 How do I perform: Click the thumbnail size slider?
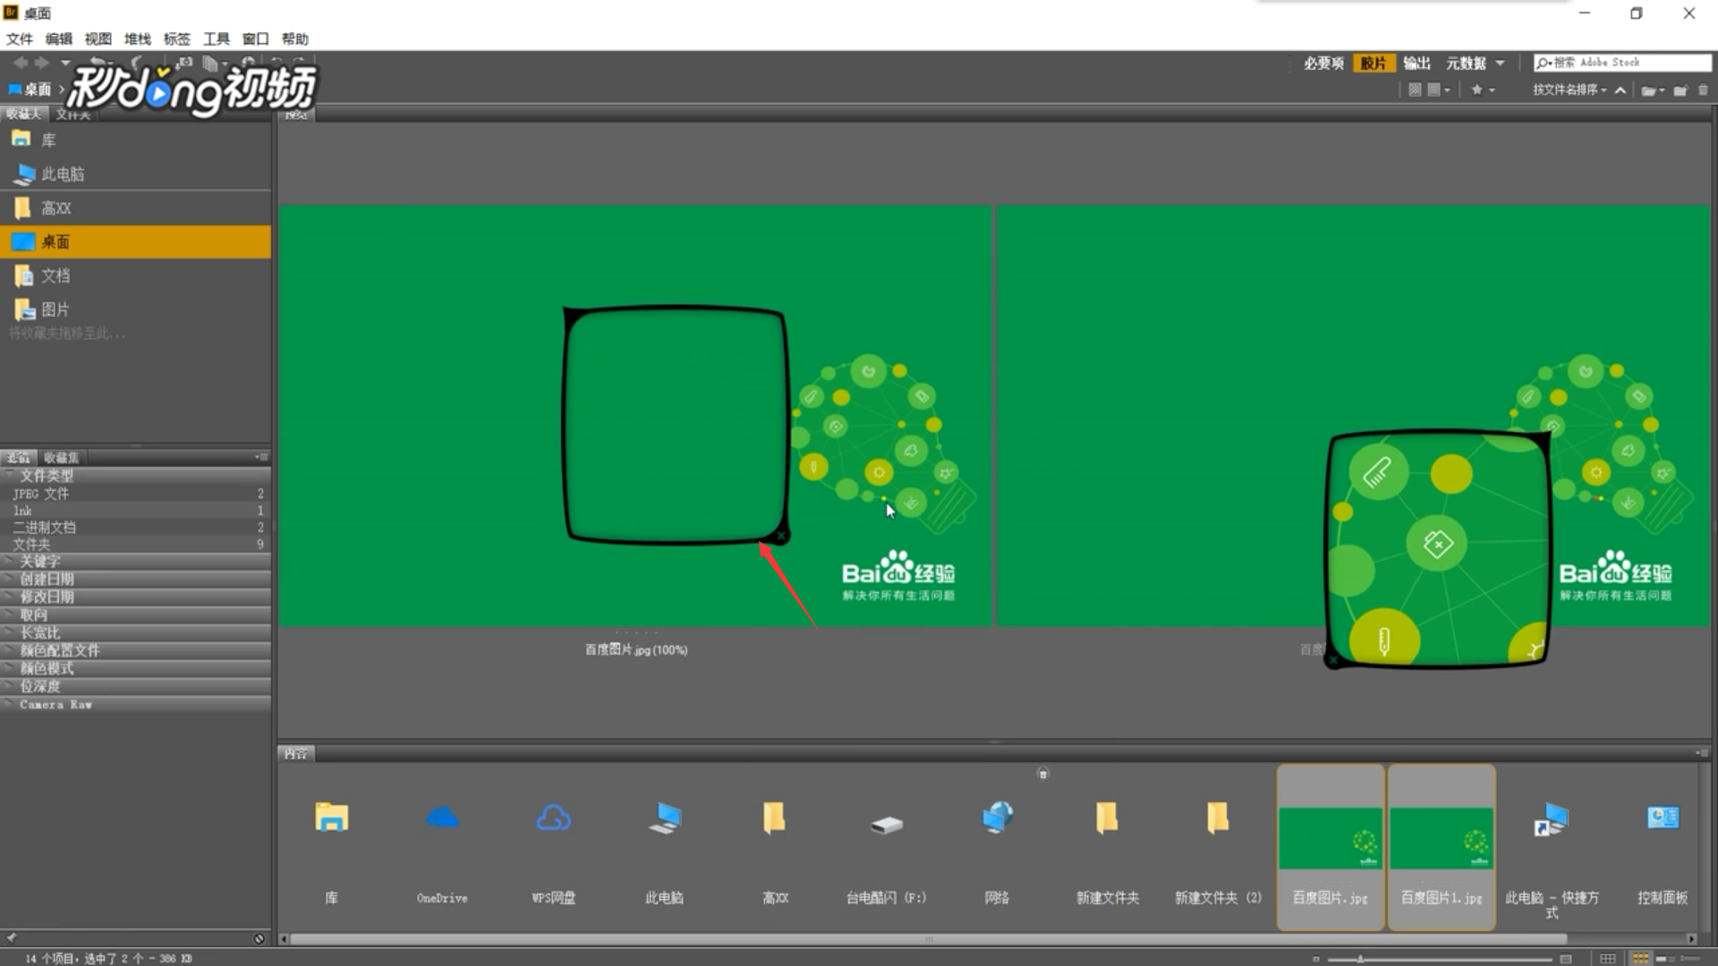pyautogui.click(x=1360, y=959)
